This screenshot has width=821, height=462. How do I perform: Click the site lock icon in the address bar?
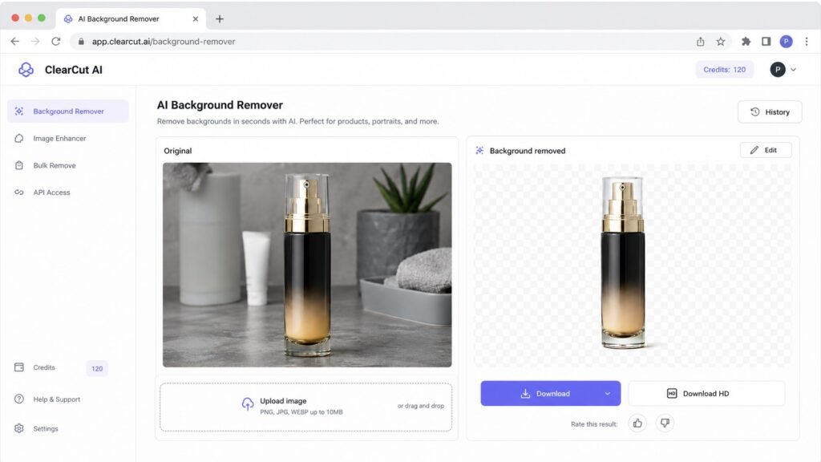point(81,42)
